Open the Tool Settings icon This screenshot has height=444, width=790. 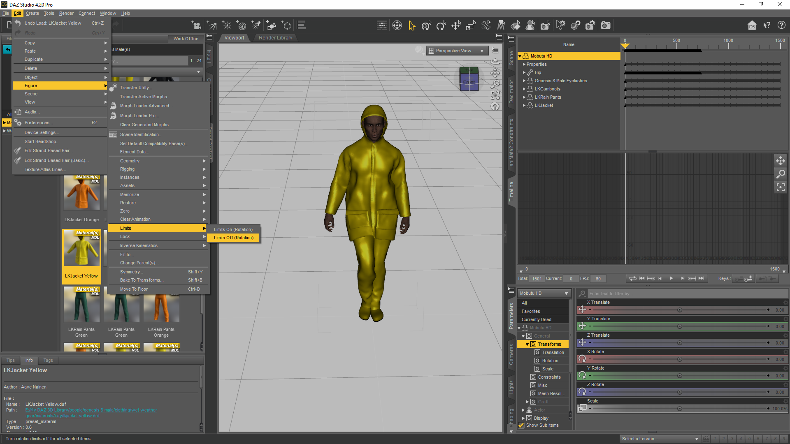point(560,25)
